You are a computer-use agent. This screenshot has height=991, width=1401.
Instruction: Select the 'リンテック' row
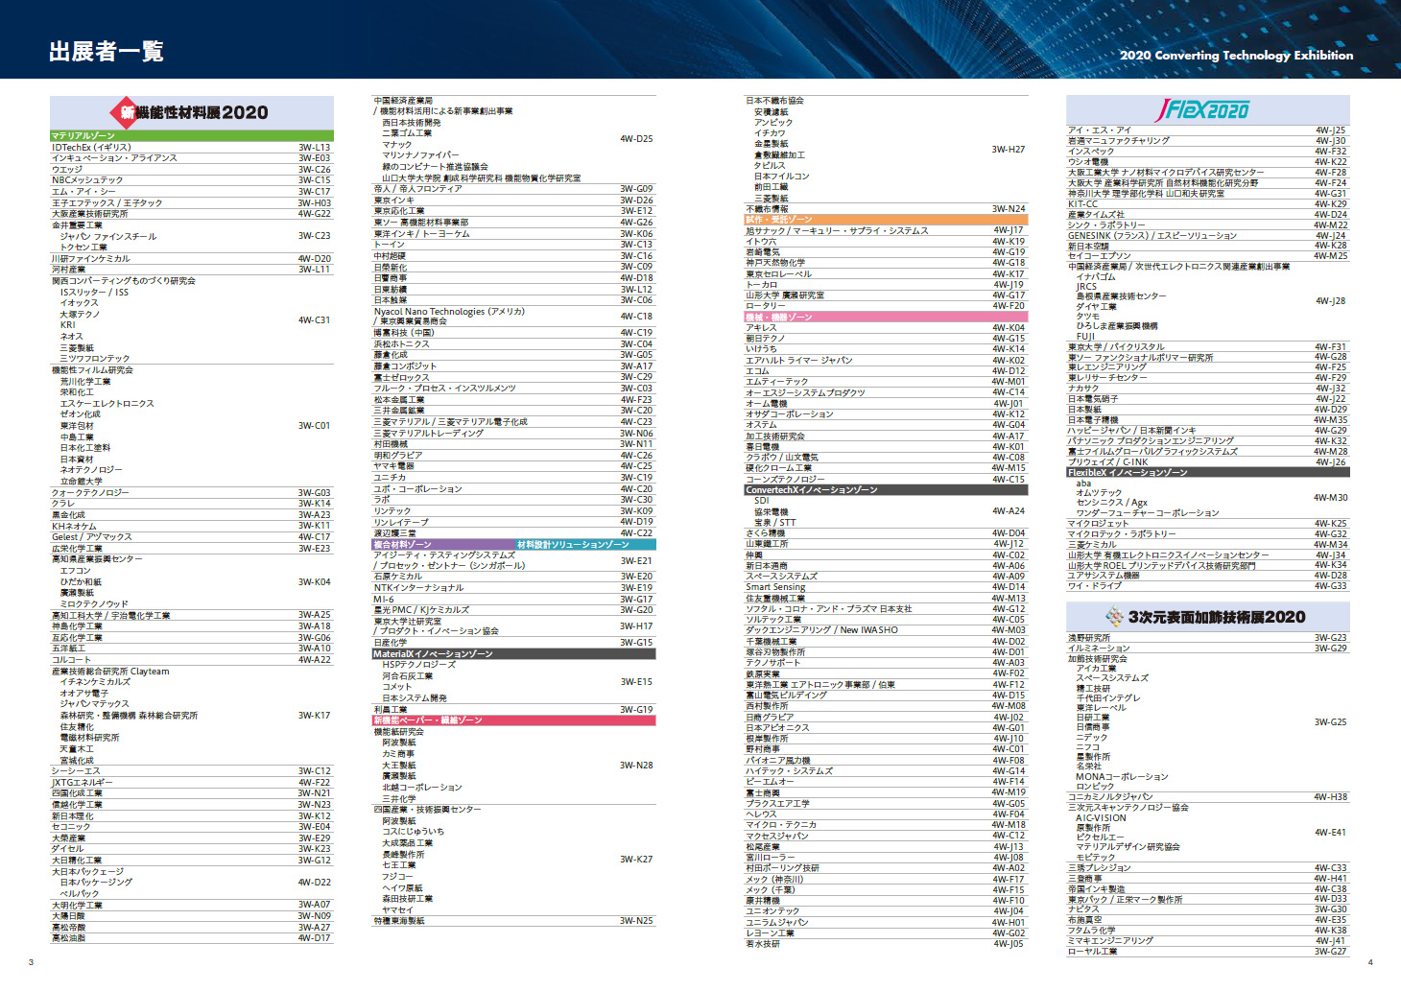513,511
